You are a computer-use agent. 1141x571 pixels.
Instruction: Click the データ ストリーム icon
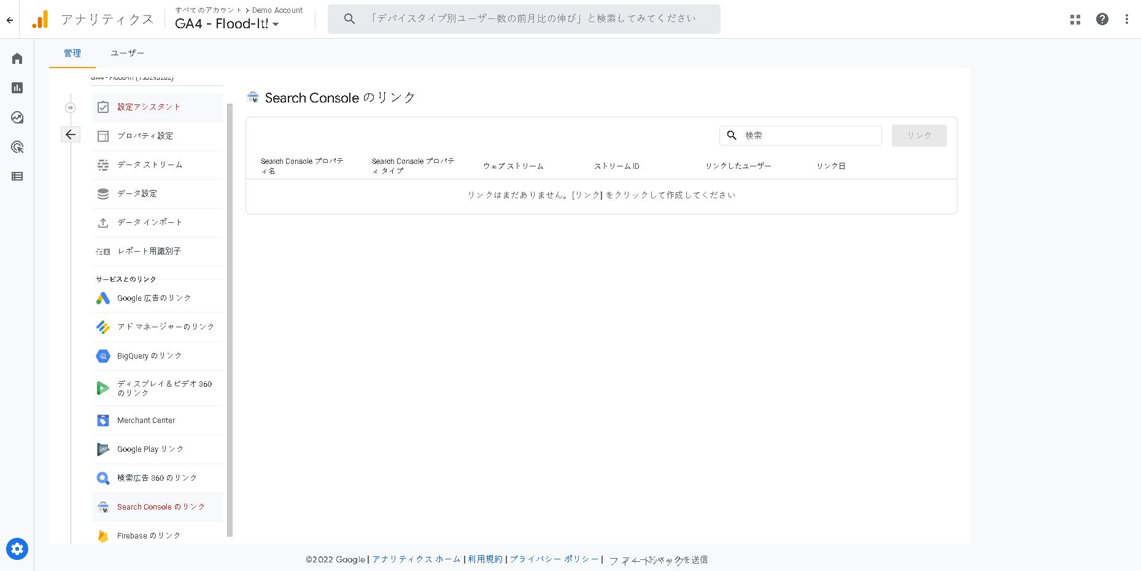(103, 165)
